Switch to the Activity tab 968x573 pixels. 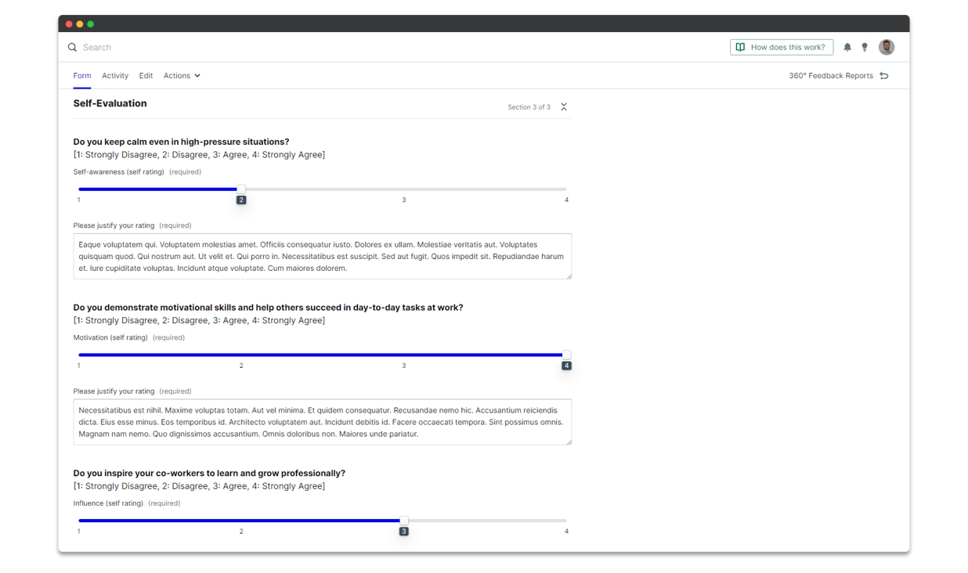click(115, 75)
